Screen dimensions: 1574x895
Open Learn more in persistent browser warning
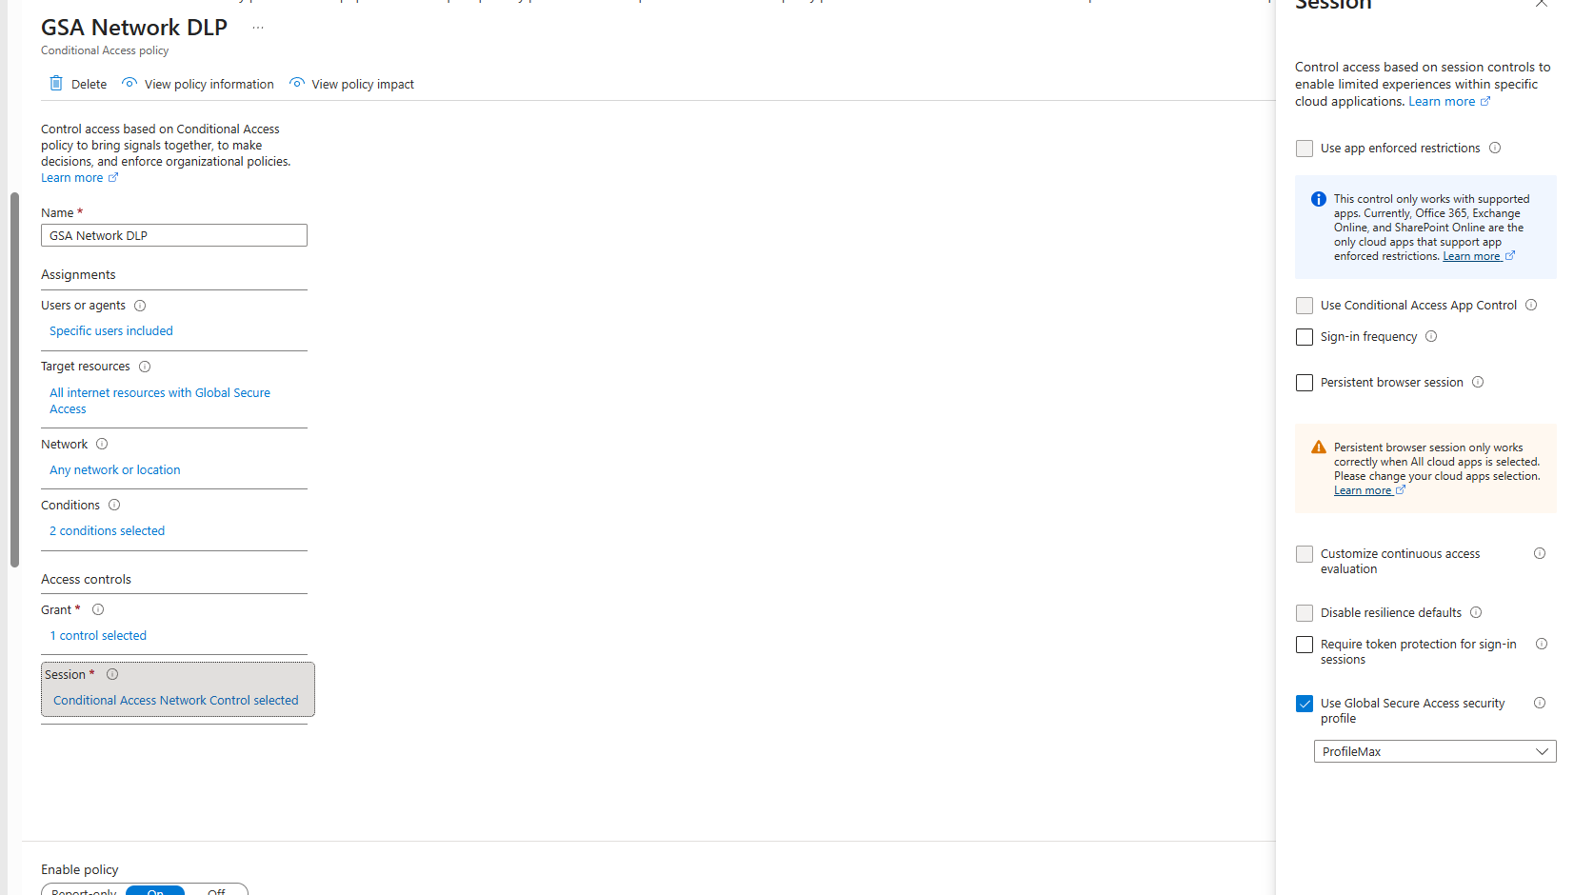coord(1369,491)
